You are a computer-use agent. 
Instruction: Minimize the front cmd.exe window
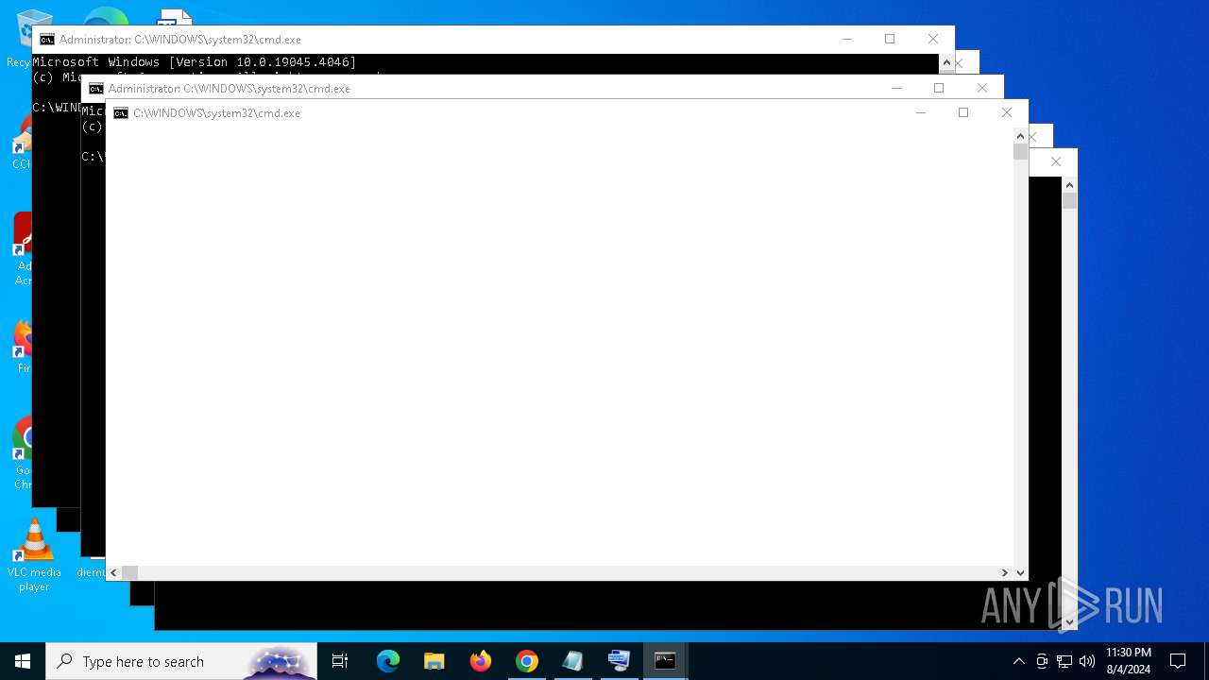921,112
